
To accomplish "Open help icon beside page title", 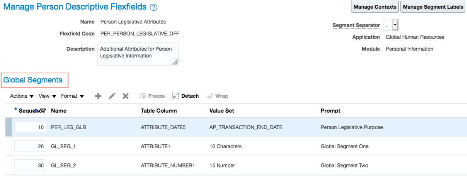I will pyautogui.click(x=153, y=7).
